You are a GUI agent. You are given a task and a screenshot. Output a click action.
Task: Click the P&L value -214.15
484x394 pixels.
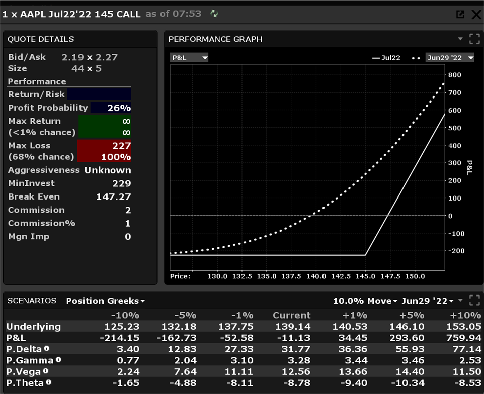(x=119, y=338)
